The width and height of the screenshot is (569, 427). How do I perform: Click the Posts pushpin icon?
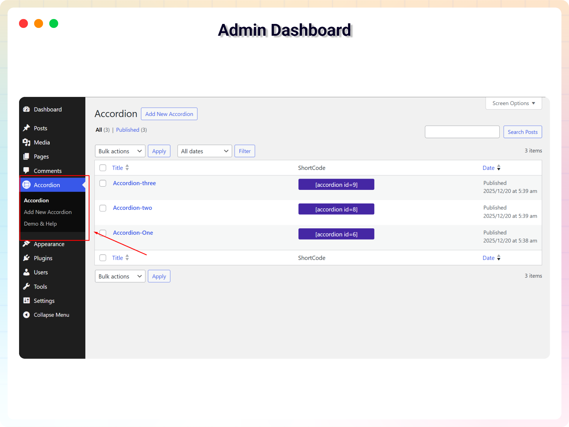[27, 128]
